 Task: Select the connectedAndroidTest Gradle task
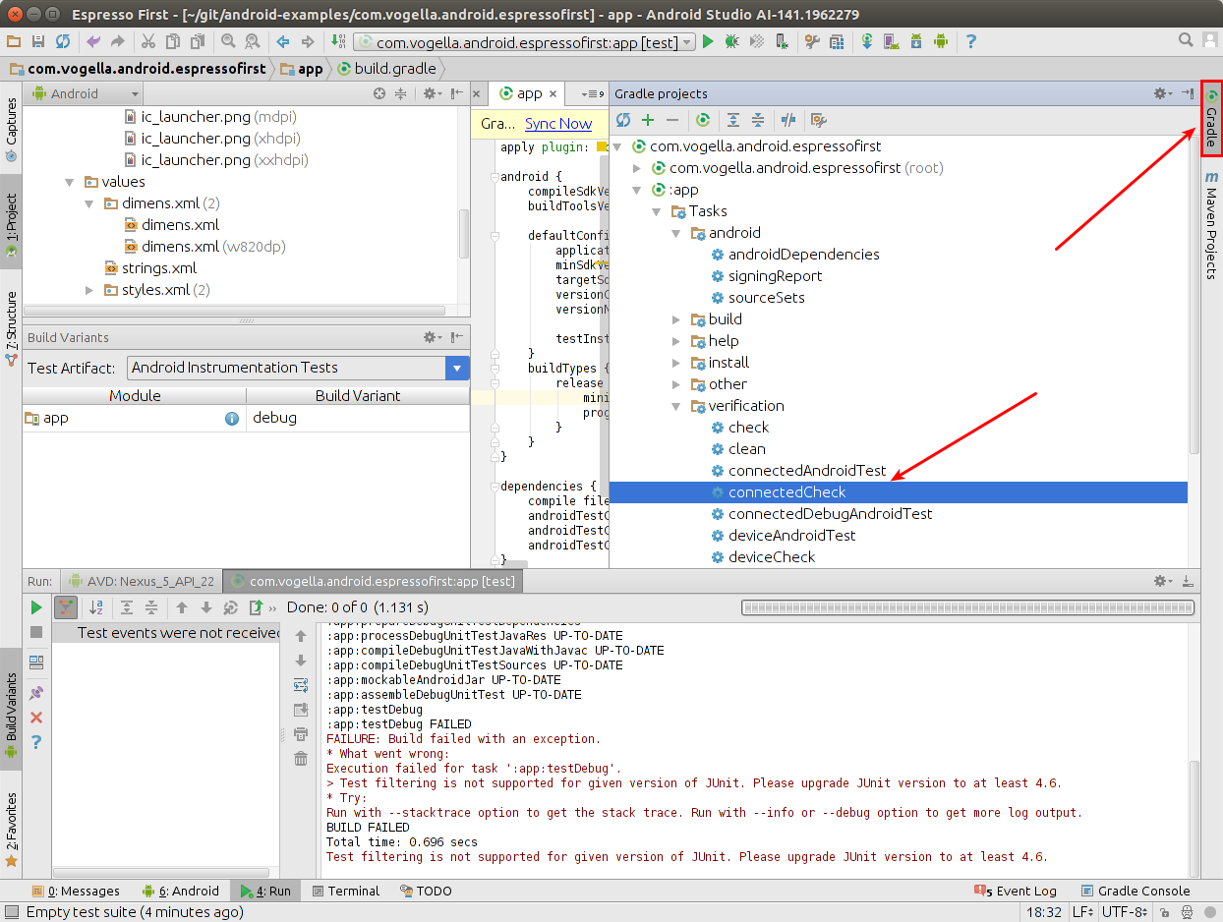tap(806, 471)
